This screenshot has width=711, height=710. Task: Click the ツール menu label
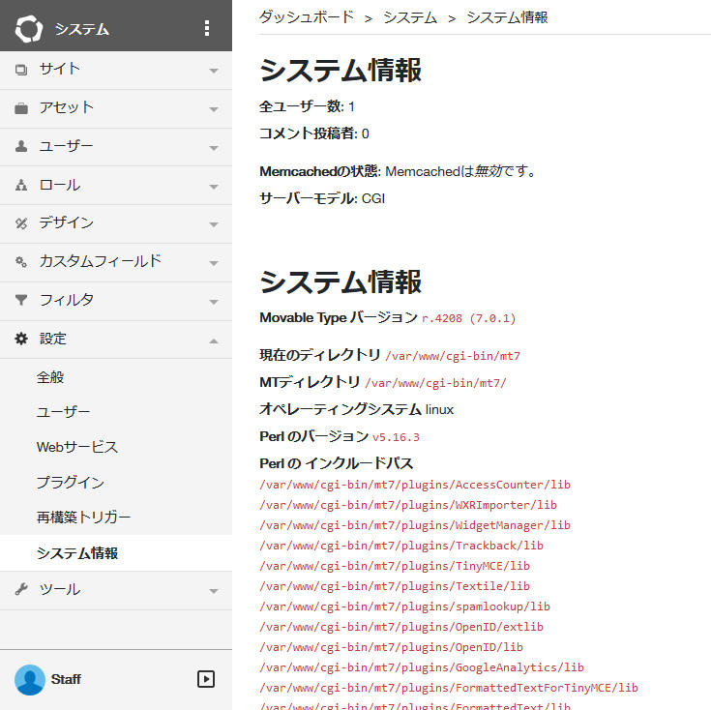(x=59, y=589)
